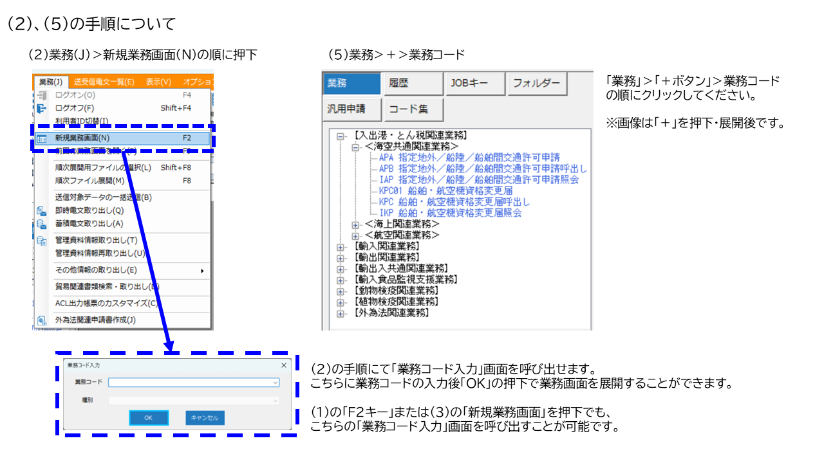
Task: Expand the <海上関連業務> branch
Action: coord(355,226)
